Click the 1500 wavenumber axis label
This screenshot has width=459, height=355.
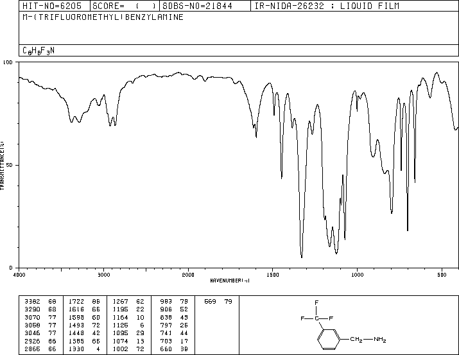tap(273, 275)
